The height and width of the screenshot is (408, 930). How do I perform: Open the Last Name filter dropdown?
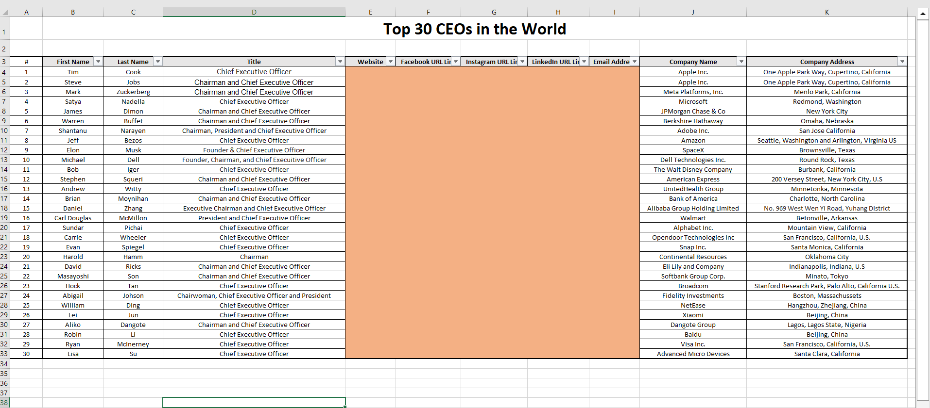pos(157,62)
